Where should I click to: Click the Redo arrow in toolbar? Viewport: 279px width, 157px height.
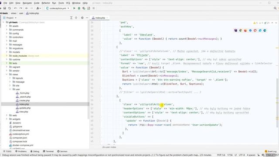pyautogui.click(x=20, y=8)
